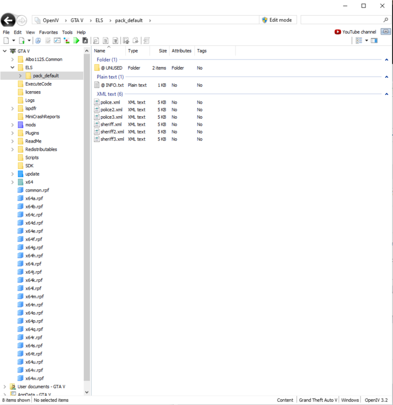Click the text document view toolbar icon
The image size is (393, 405).
106,40
